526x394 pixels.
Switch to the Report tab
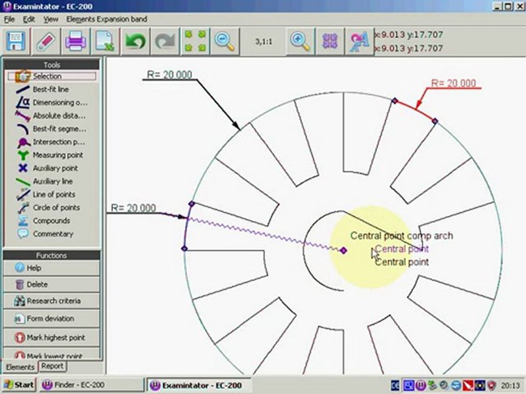click(x=53, y=366)
